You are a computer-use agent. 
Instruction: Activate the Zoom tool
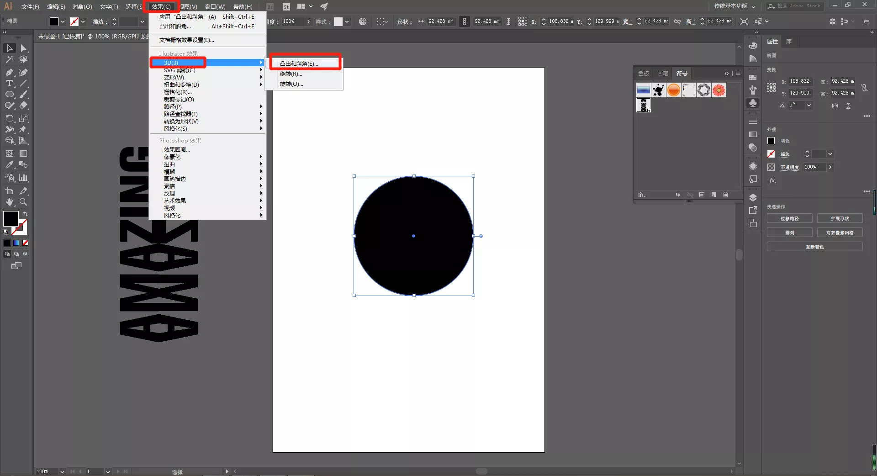point(23,202)
